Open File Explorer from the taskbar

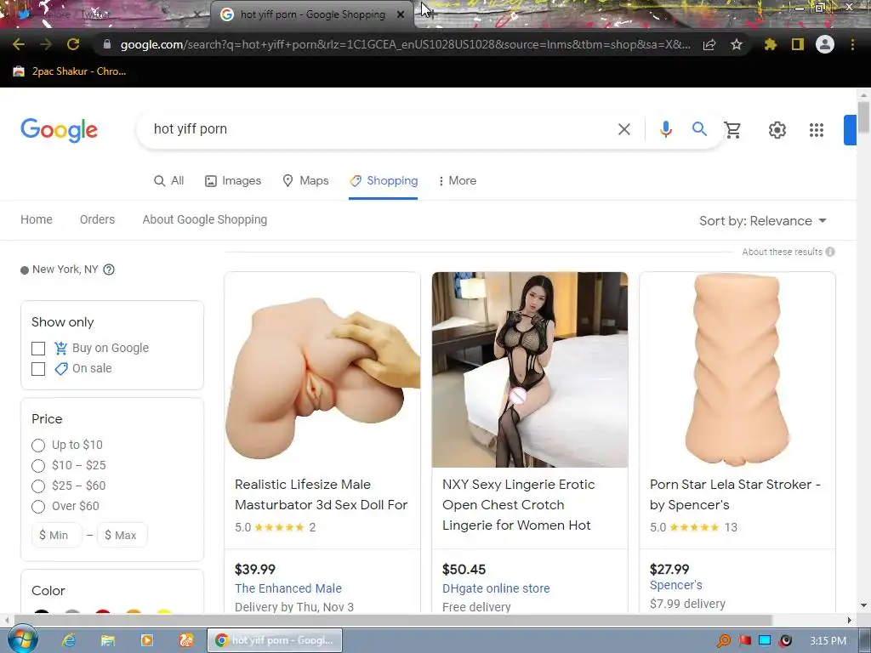(x=108, y=640)
